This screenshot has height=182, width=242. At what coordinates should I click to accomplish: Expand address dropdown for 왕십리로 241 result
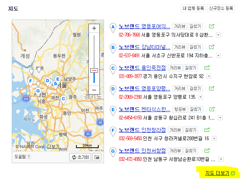220,118
